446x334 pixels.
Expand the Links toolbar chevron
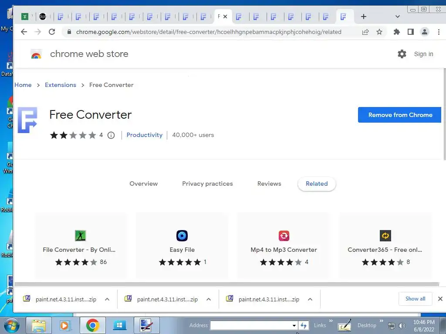331,321
